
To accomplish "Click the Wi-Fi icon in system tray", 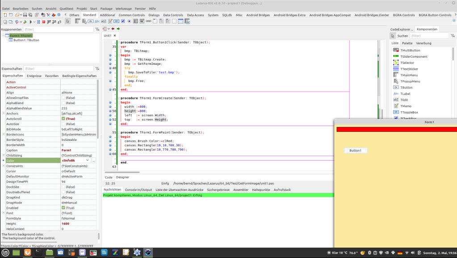I will pos(407,253).
